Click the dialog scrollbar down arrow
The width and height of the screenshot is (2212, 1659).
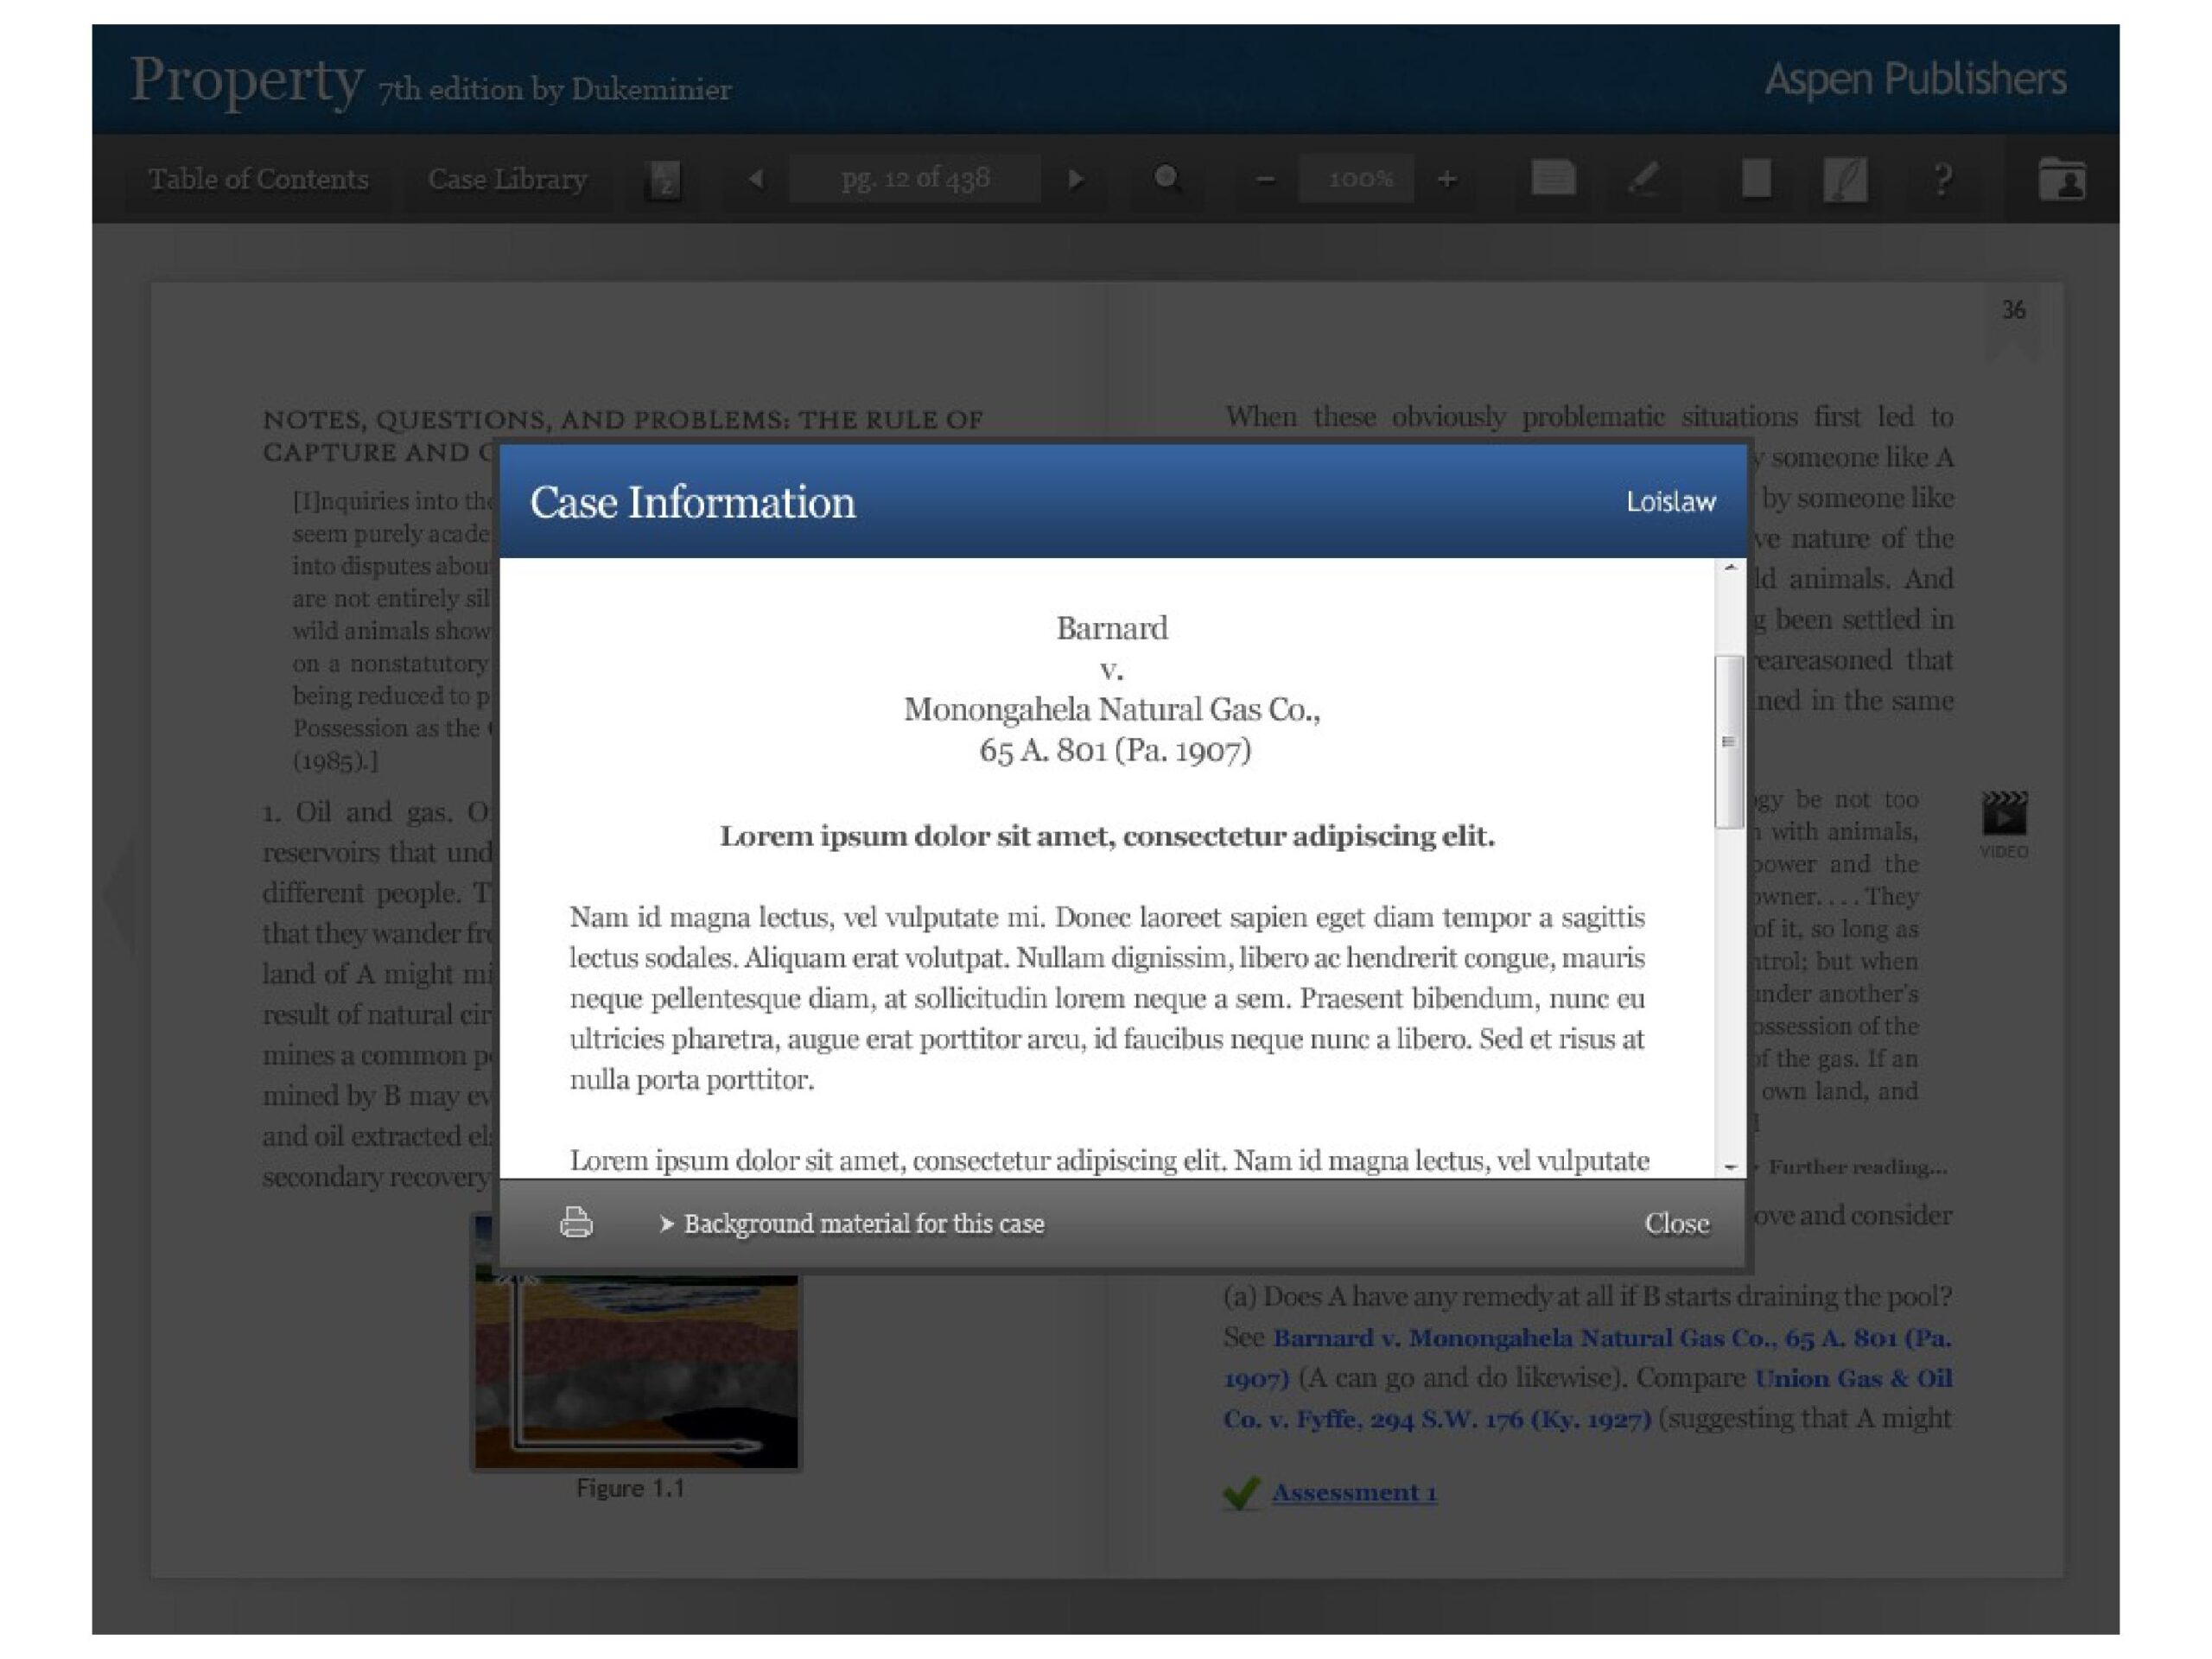click(1730, 1166)
